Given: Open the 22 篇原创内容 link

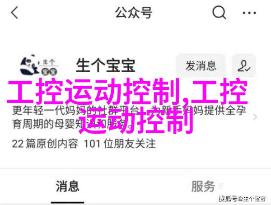Looking at the screenshot, I should [x=45, y=144].
